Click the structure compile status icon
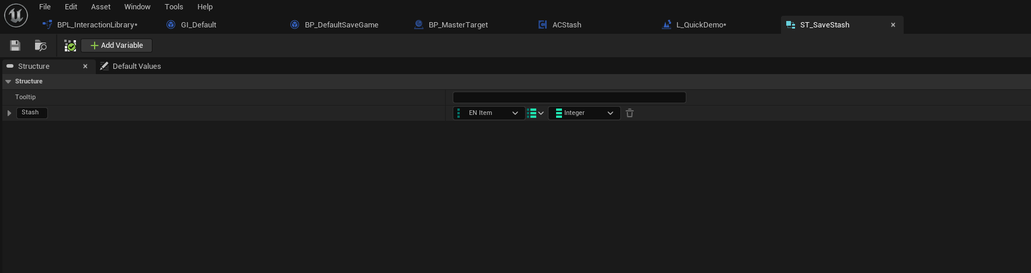Image resolution: width=1031 pixels, height=273 pixels. tap(70, 45)
